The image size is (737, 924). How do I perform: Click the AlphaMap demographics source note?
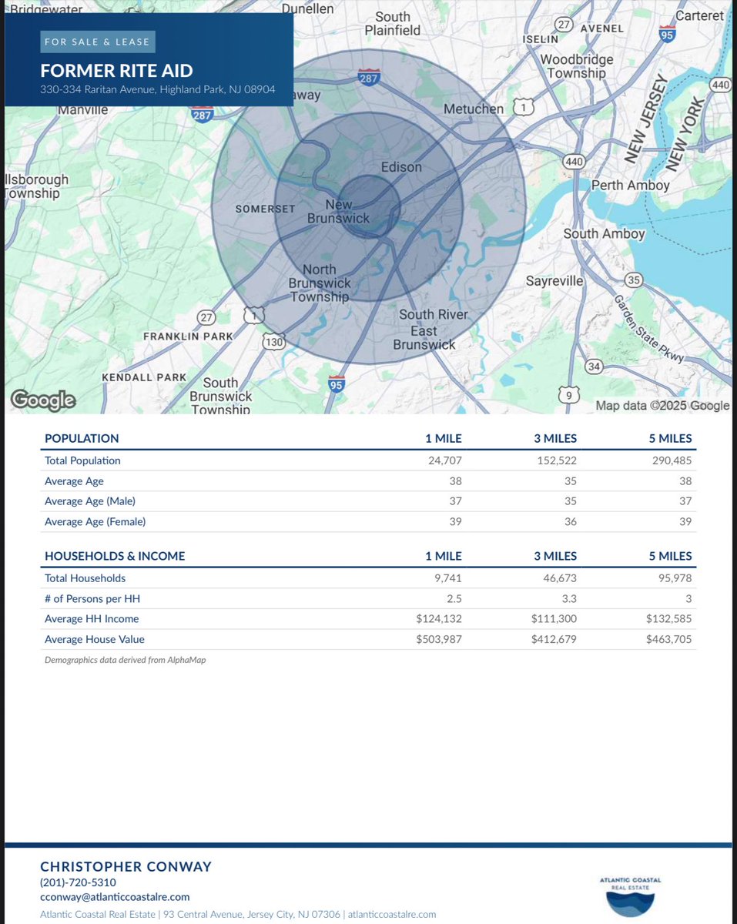click(126, 660)
